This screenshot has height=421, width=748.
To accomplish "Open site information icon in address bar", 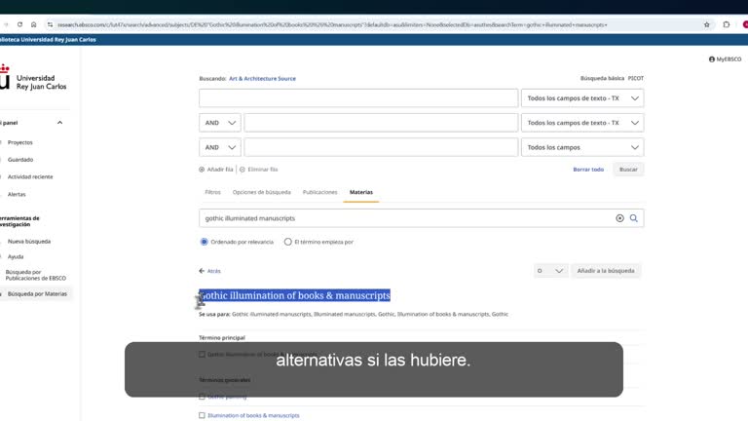I will tap(50, 24).
